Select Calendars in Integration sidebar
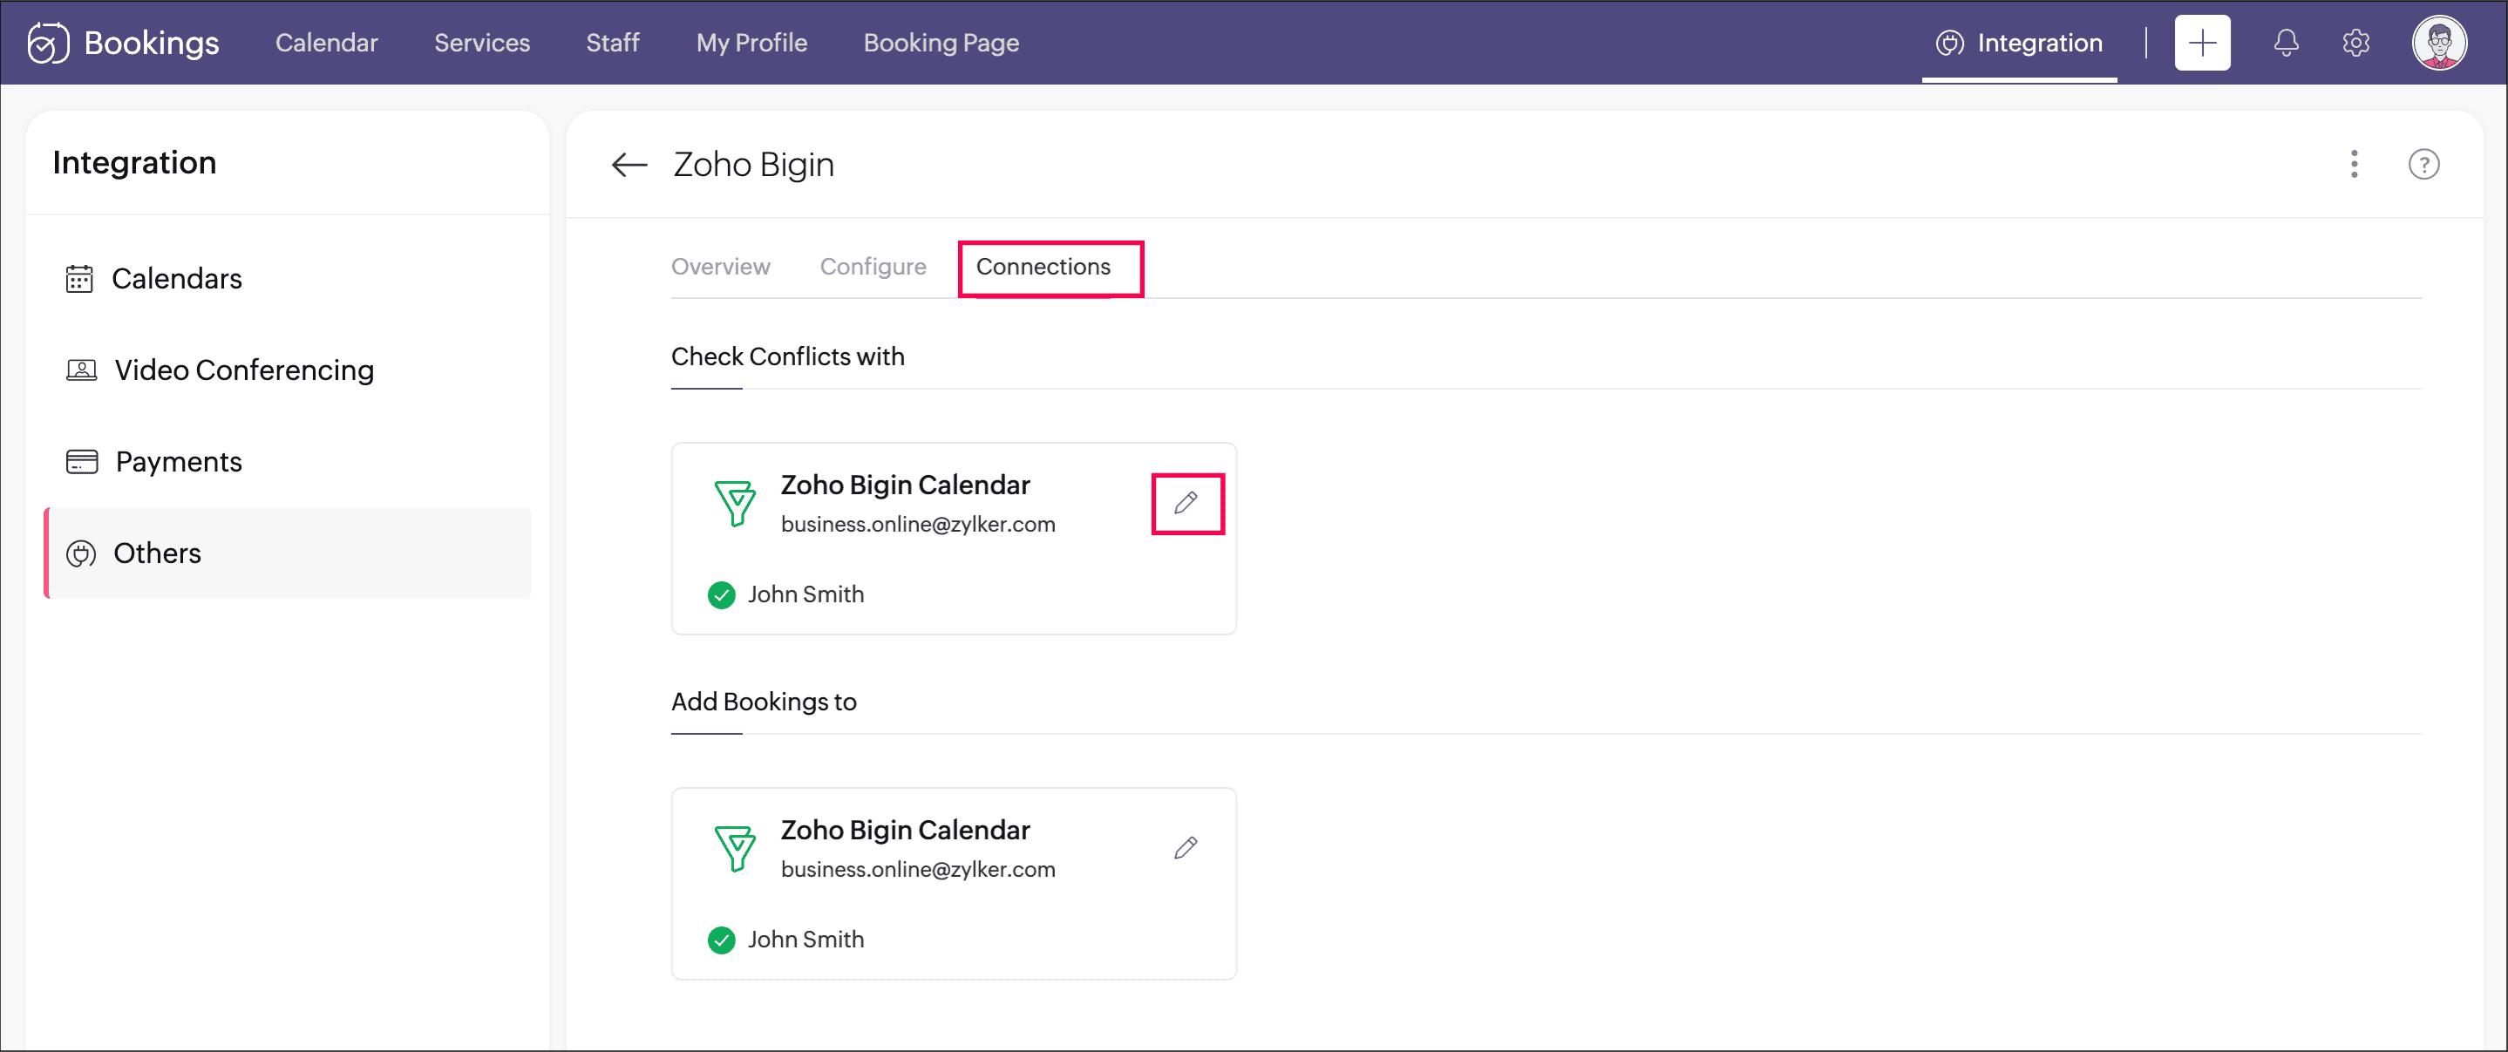The image size is (2508, 1052). (x=176, y=278)
